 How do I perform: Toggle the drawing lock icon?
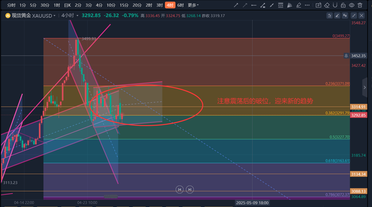343,5
